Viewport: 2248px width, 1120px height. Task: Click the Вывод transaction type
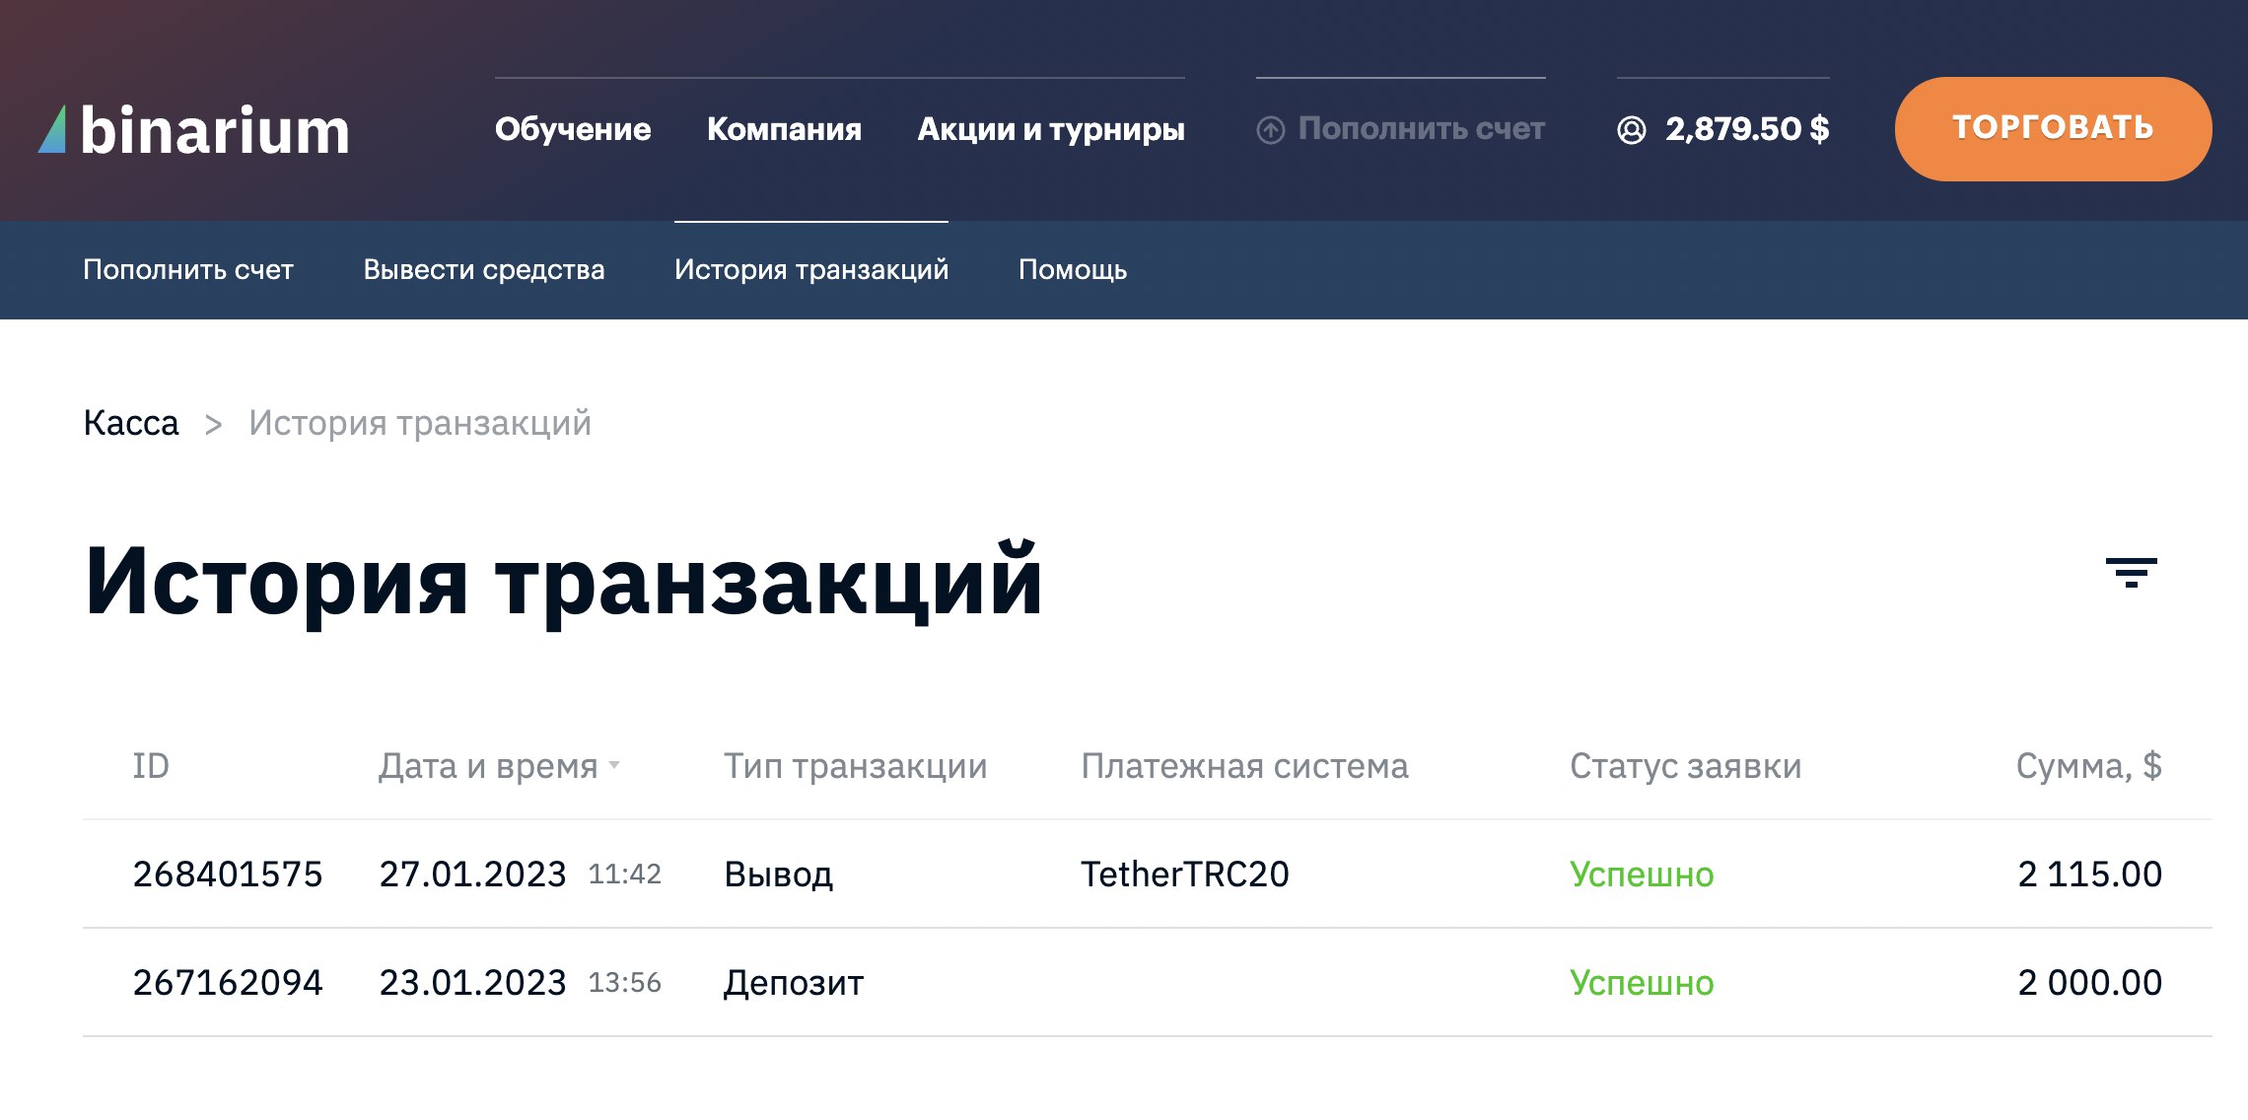point(778,875)
